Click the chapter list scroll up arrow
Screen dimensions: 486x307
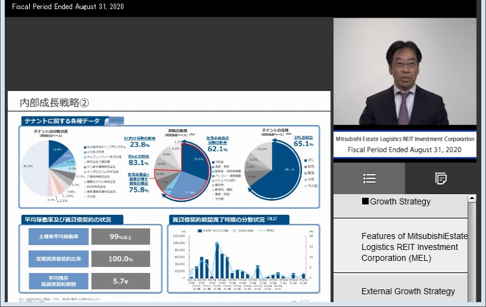[x=472, y=198]
